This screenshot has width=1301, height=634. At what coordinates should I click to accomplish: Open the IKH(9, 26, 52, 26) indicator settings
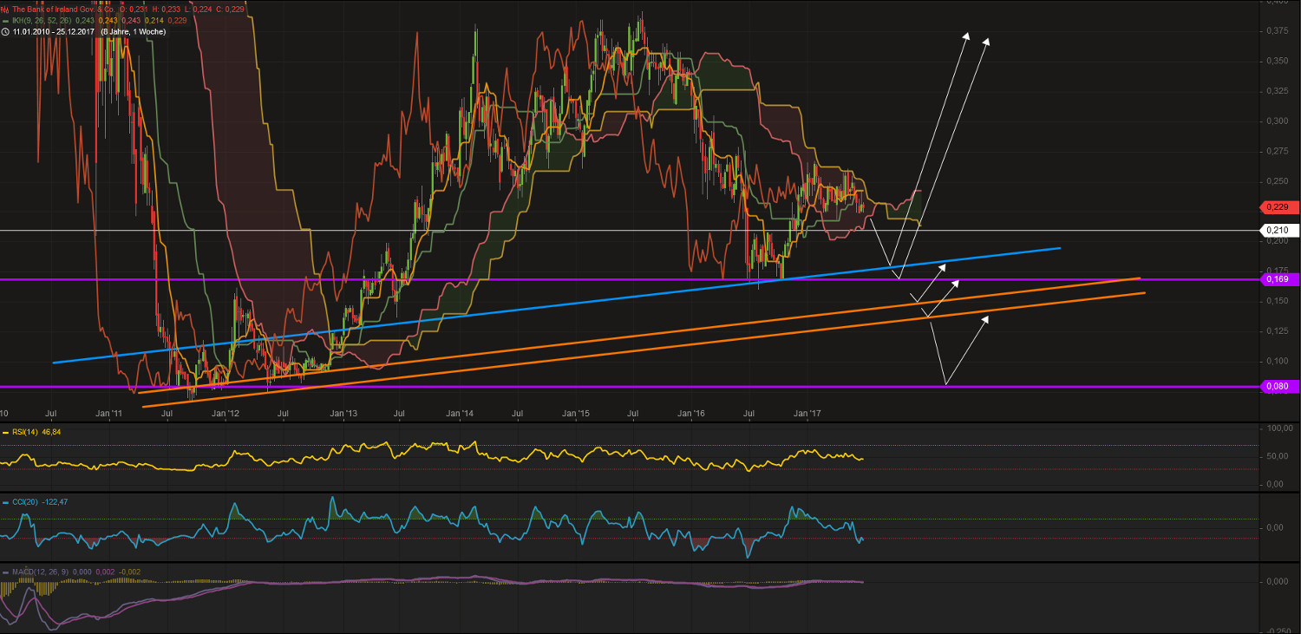[x=42, y=20]
